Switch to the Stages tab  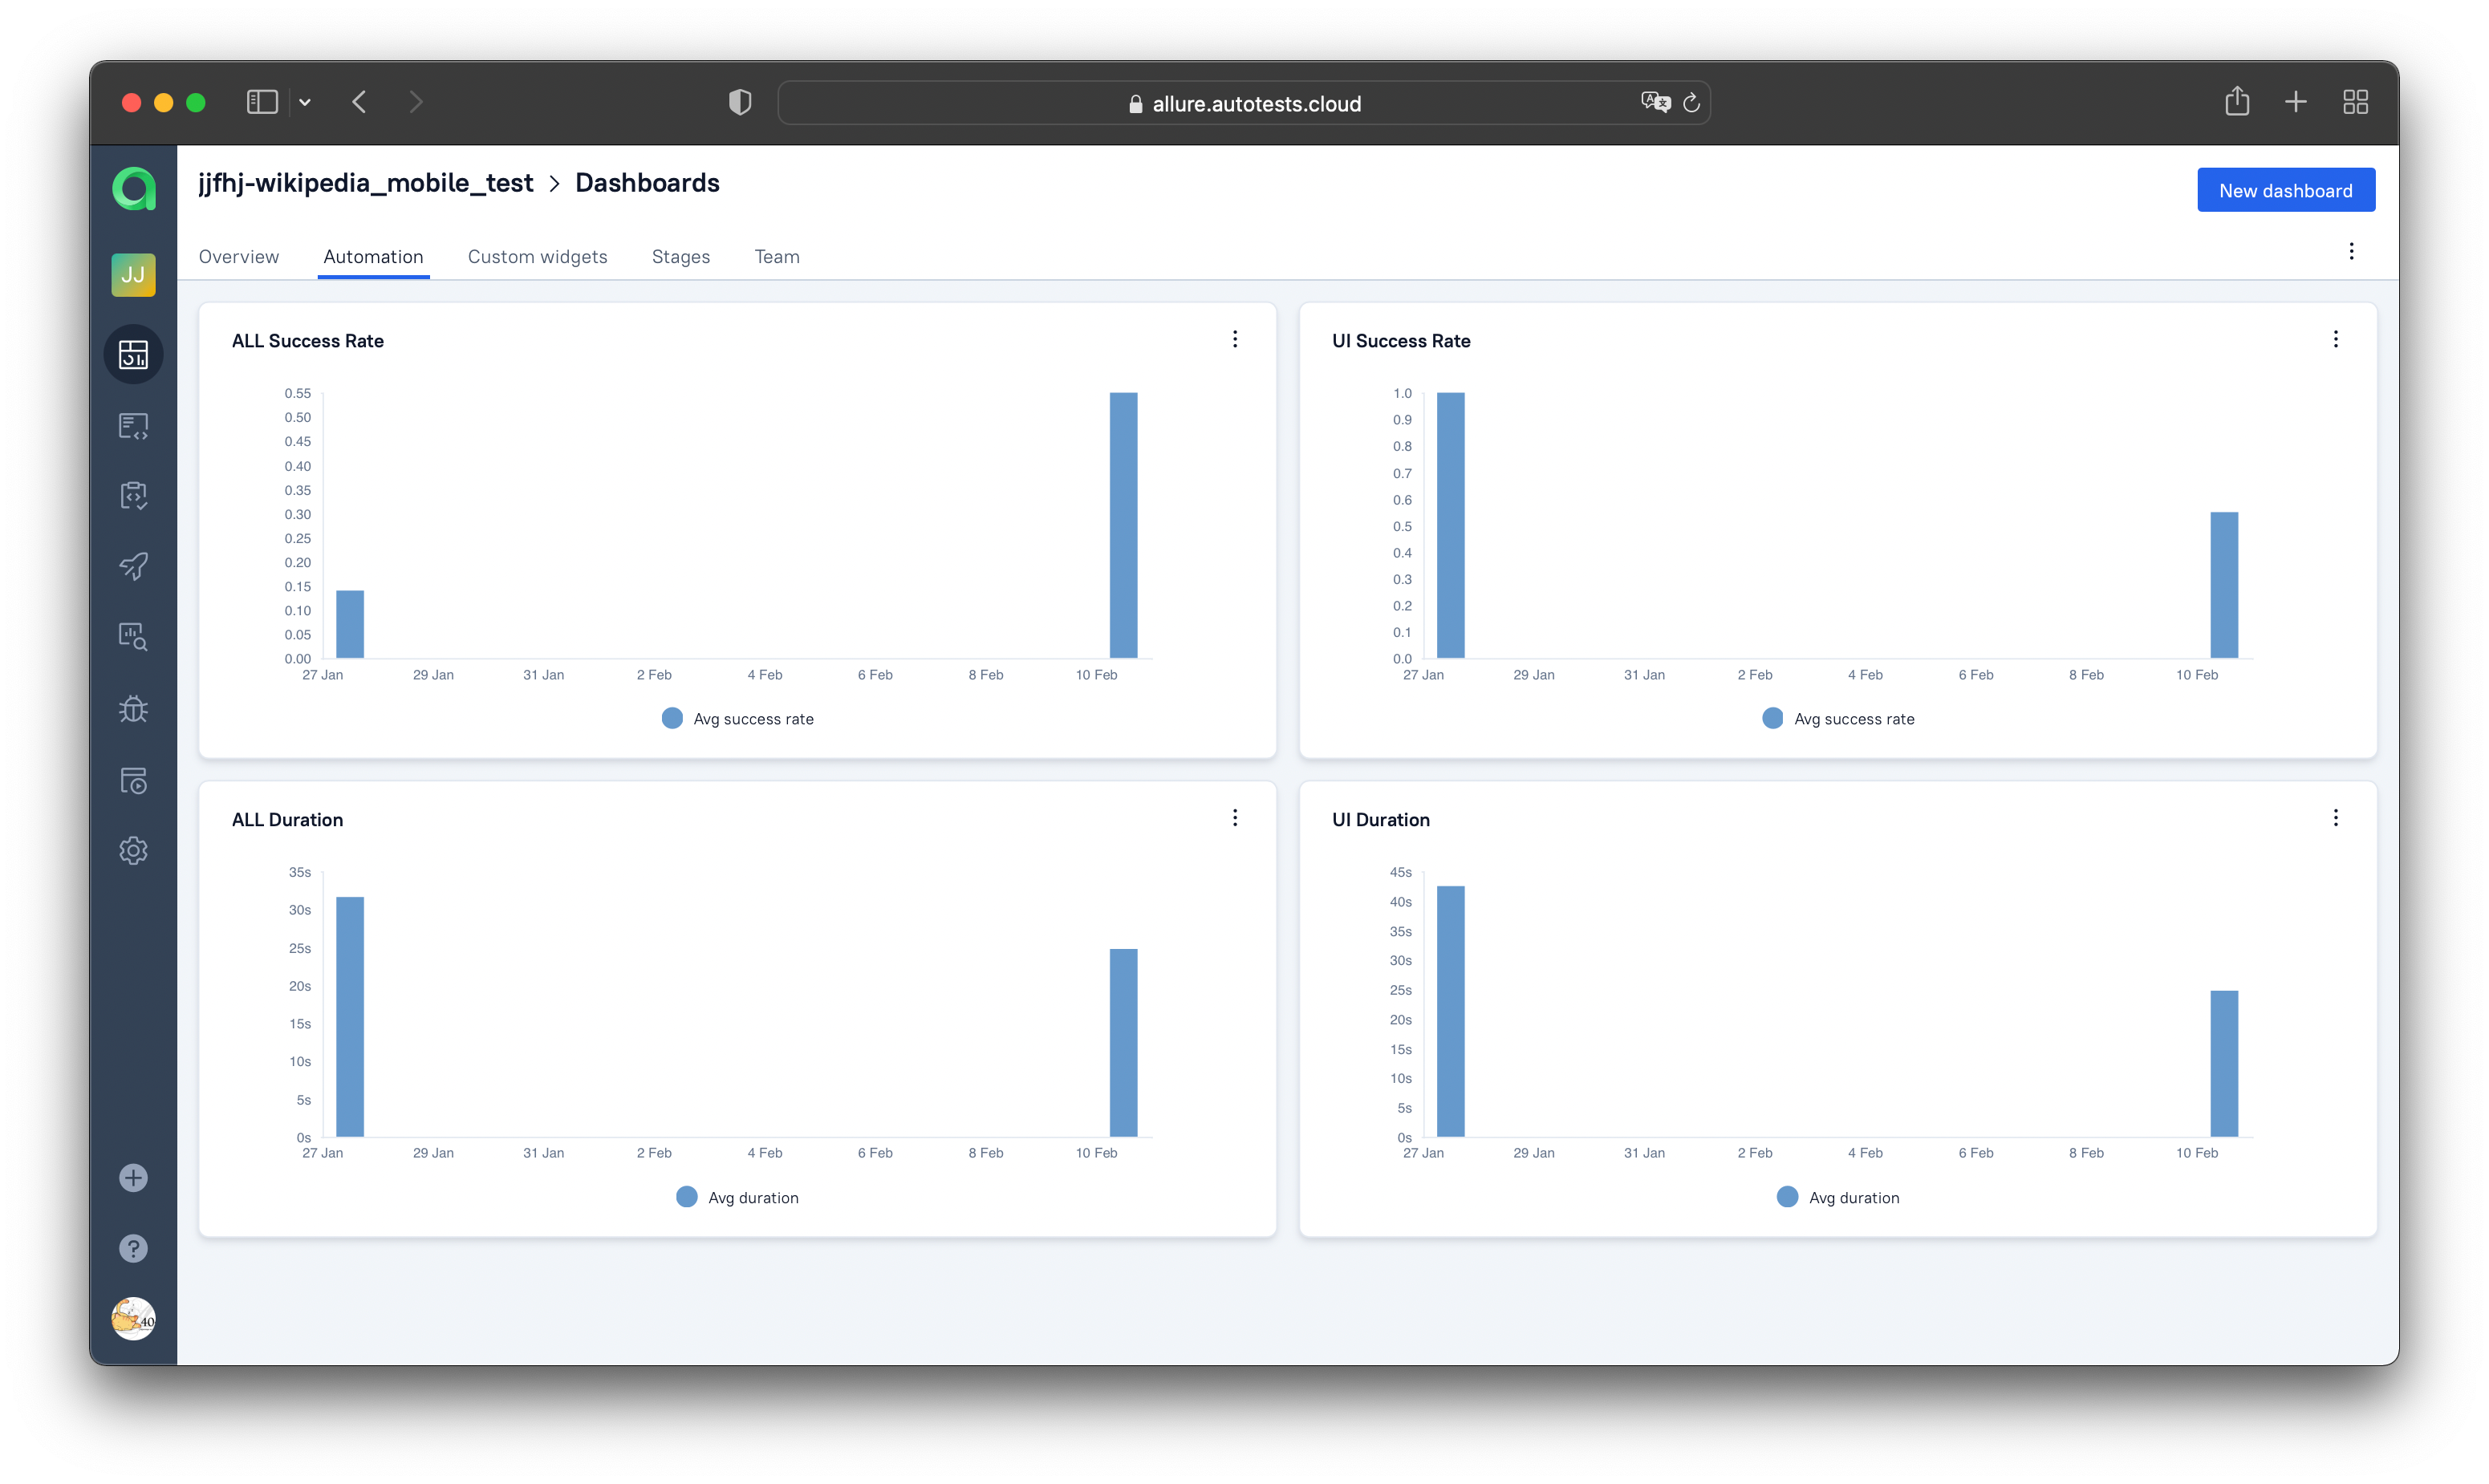(x=680, y=257)
